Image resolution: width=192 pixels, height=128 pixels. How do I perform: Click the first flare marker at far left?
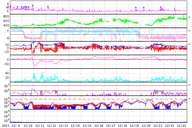(10, 6)
